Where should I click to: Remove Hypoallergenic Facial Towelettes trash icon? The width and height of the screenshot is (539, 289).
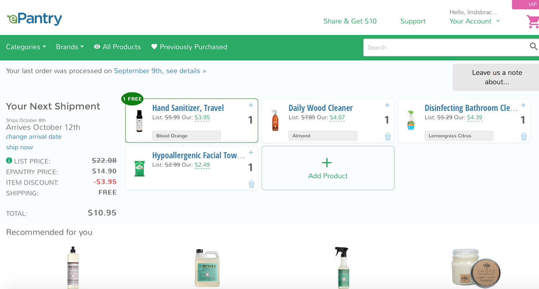pyautogui.click(x=251, y=184)
